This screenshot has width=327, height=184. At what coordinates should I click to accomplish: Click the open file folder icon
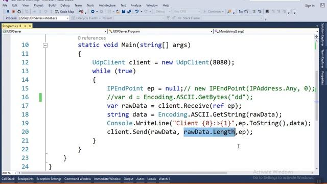click(118, 12)
